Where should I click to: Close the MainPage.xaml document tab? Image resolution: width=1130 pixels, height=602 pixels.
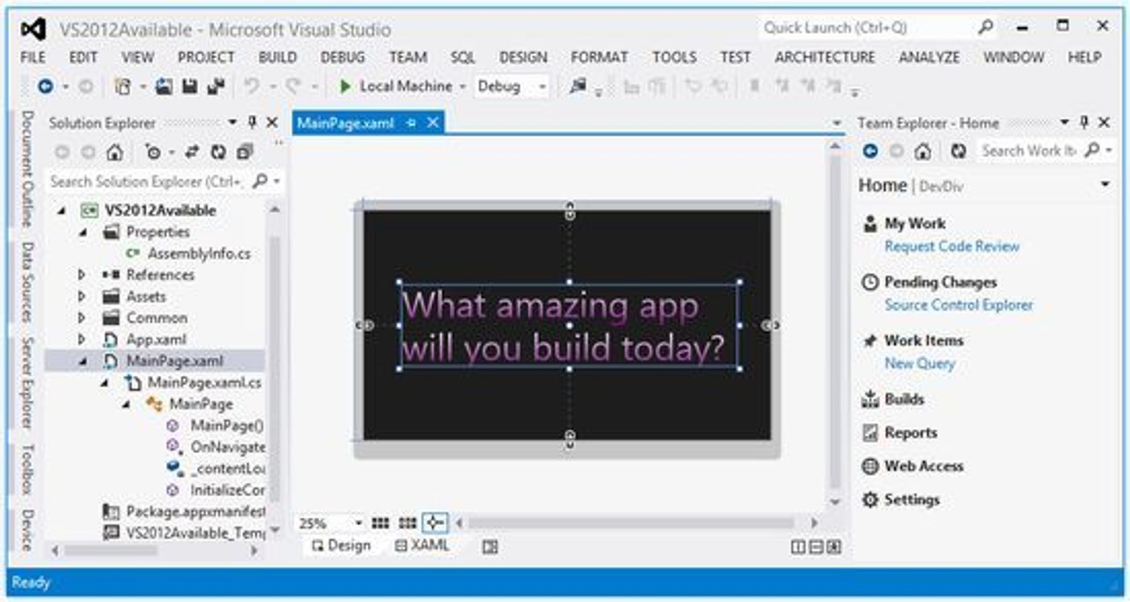pyautogui.click(x=433, y=123)
